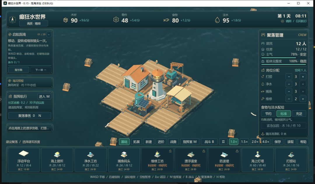Pause the game with the Ⅱ button

(223, 142)
